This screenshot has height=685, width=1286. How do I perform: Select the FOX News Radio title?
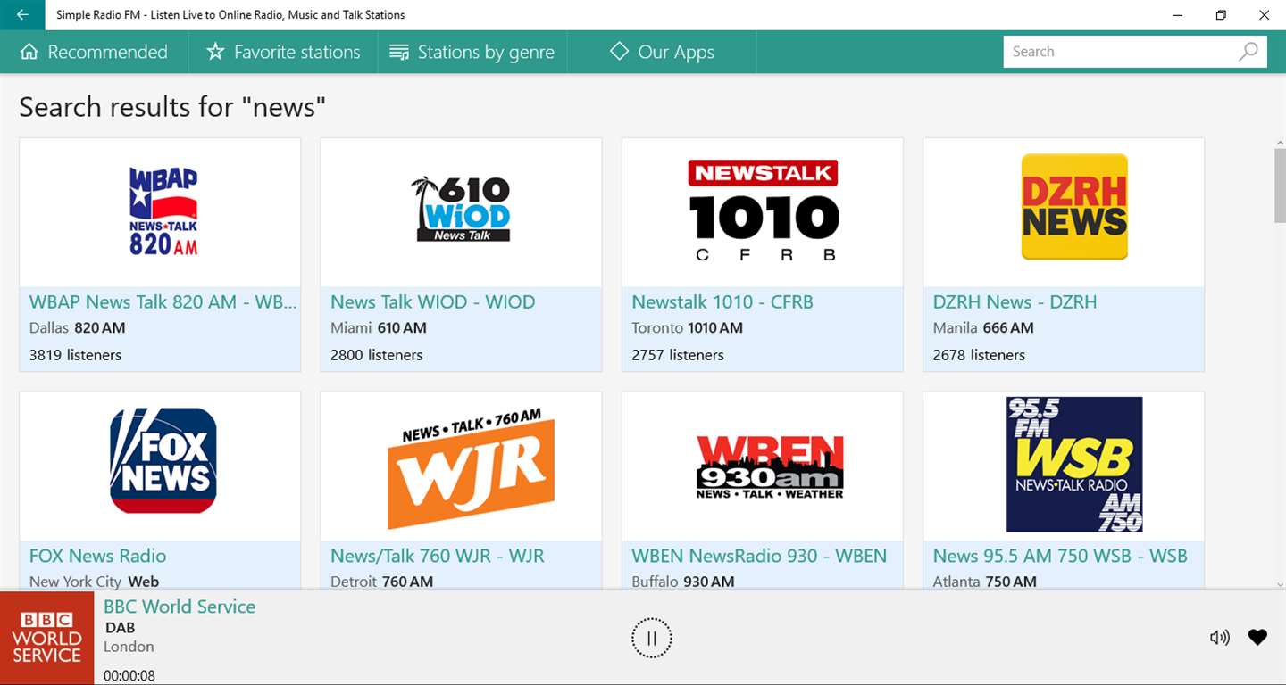tap(97, 557)
